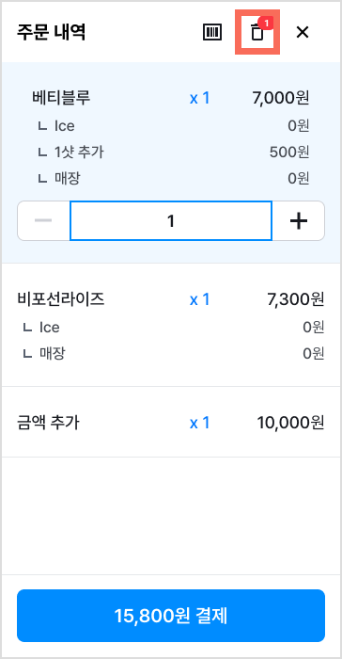The image size is (342, 659).
Task: Click the 7,000원 price of 베티블루
Action: pos(281,98)
